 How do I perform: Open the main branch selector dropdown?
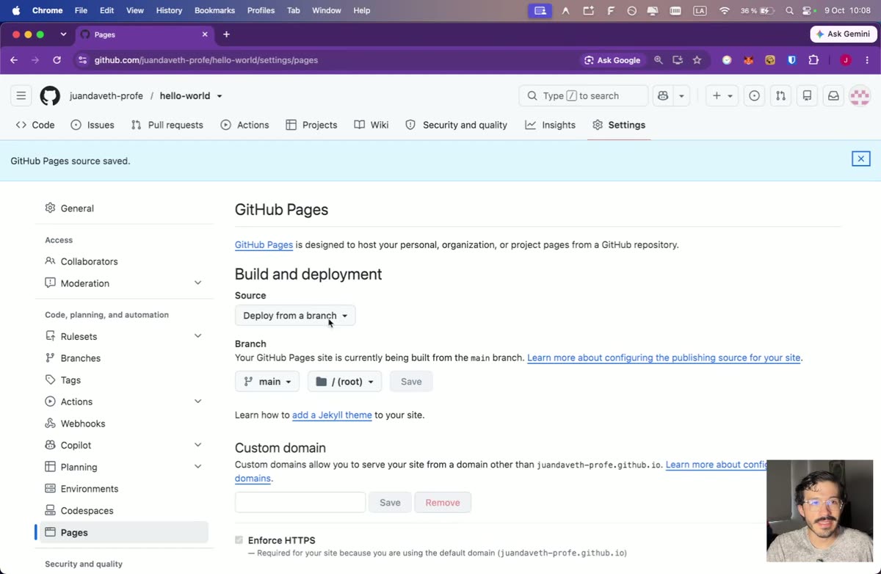click(x=267, y=382)
